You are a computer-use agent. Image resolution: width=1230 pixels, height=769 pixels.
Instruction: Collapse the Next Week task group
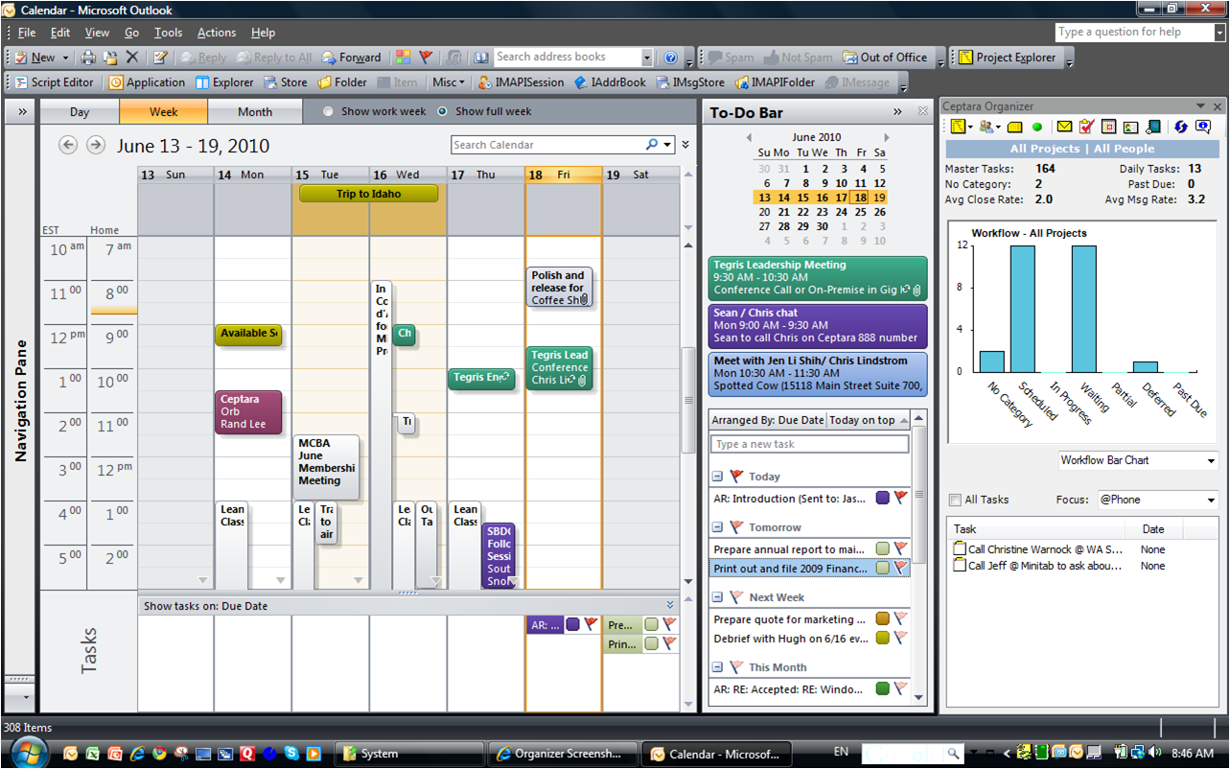[717, 597]
